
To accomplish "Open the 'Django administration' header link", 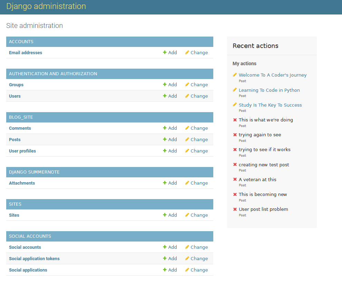I will pos(46,7).
